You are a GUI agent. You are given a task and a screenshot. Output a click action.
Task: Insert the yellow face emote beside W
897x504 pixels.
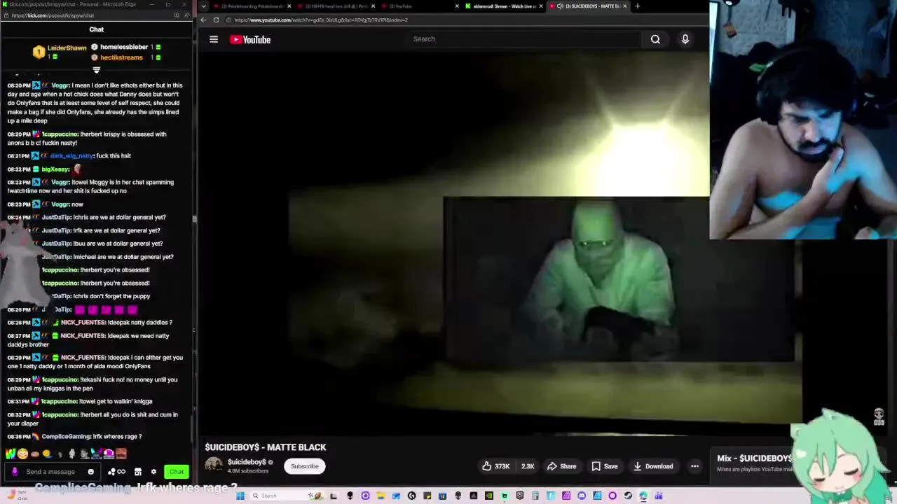(22, 454)
